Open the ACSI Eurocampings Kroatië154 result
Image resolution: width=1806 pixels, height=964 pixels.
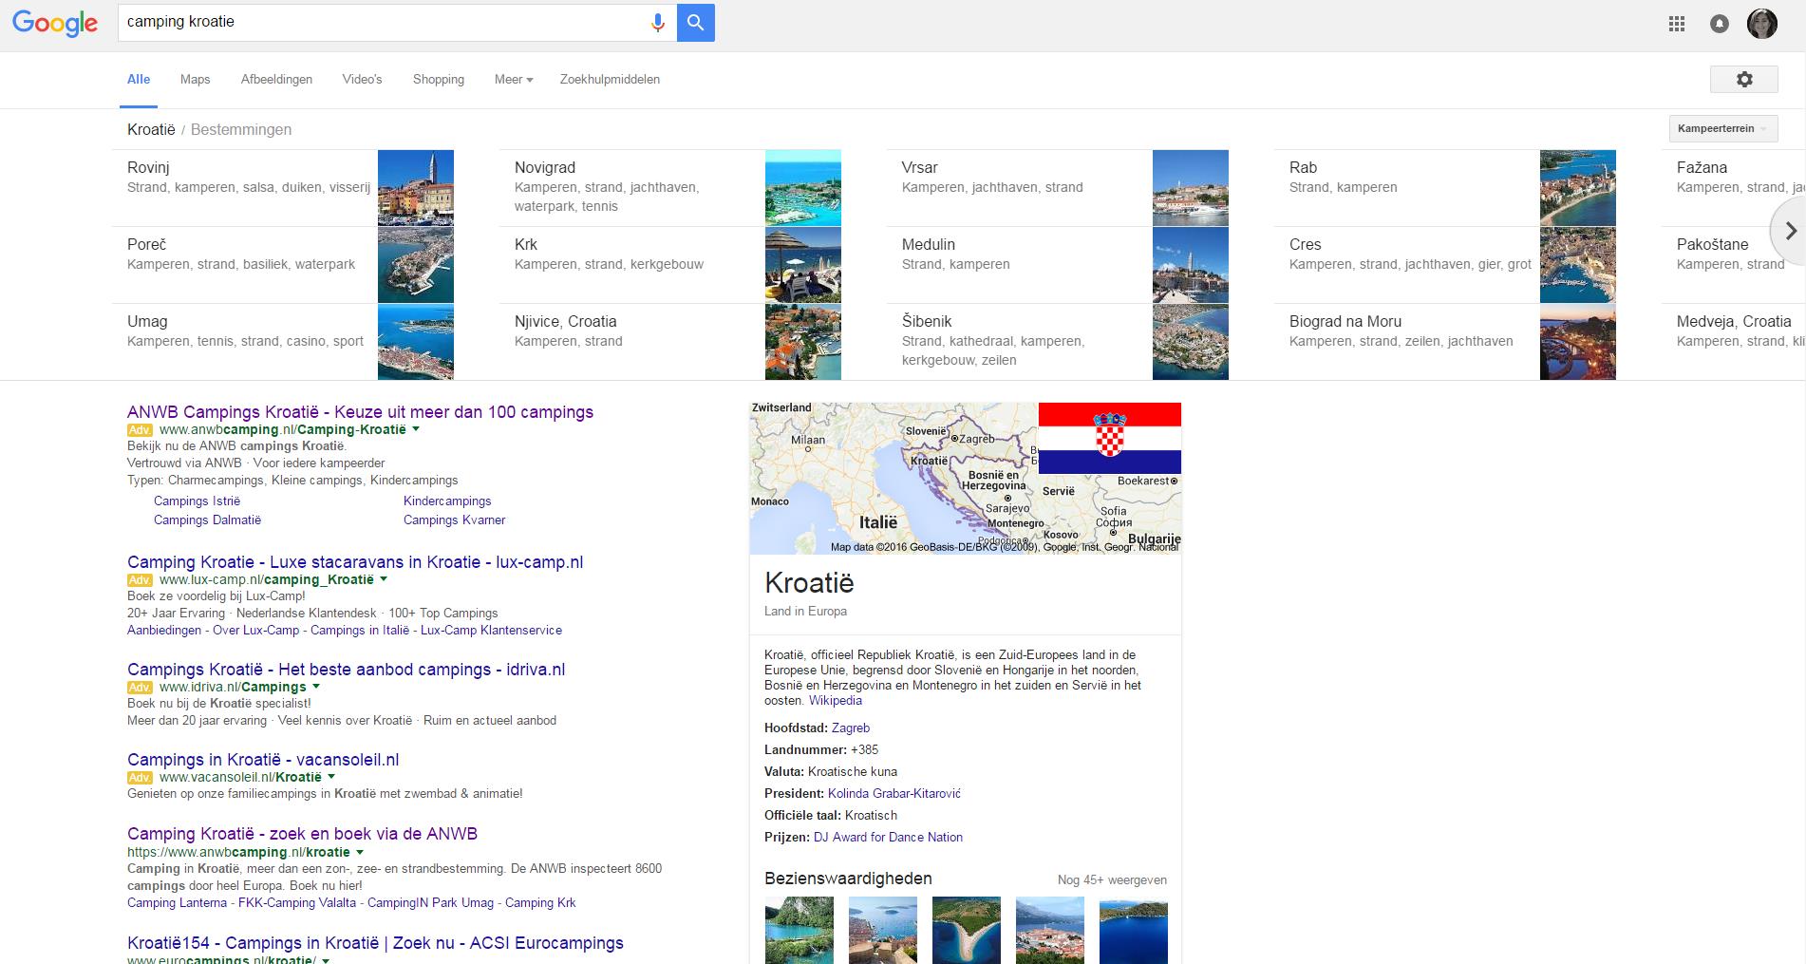point(375,943)
